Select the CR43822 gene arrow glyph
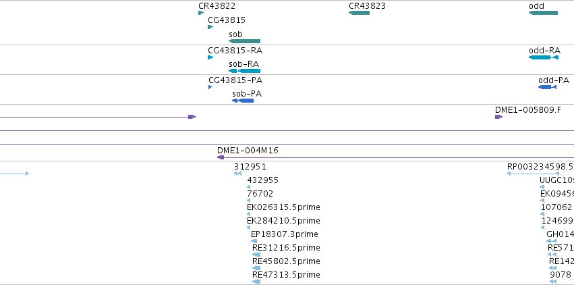Viewport: 574px width, 285px height. (x=201, y=13)
